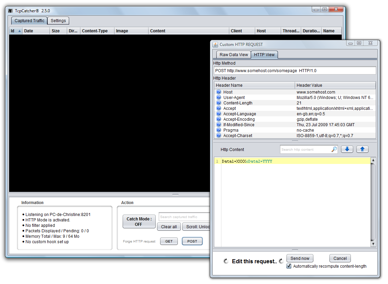The image size is (388, 284).
Task: Click the Size column header
Action: pos(58,31)
